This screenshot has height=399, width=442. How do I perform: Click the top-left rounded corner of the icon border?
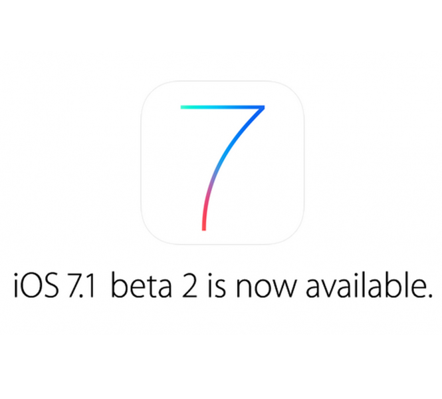pyautogui.click(x=151, y=91)
